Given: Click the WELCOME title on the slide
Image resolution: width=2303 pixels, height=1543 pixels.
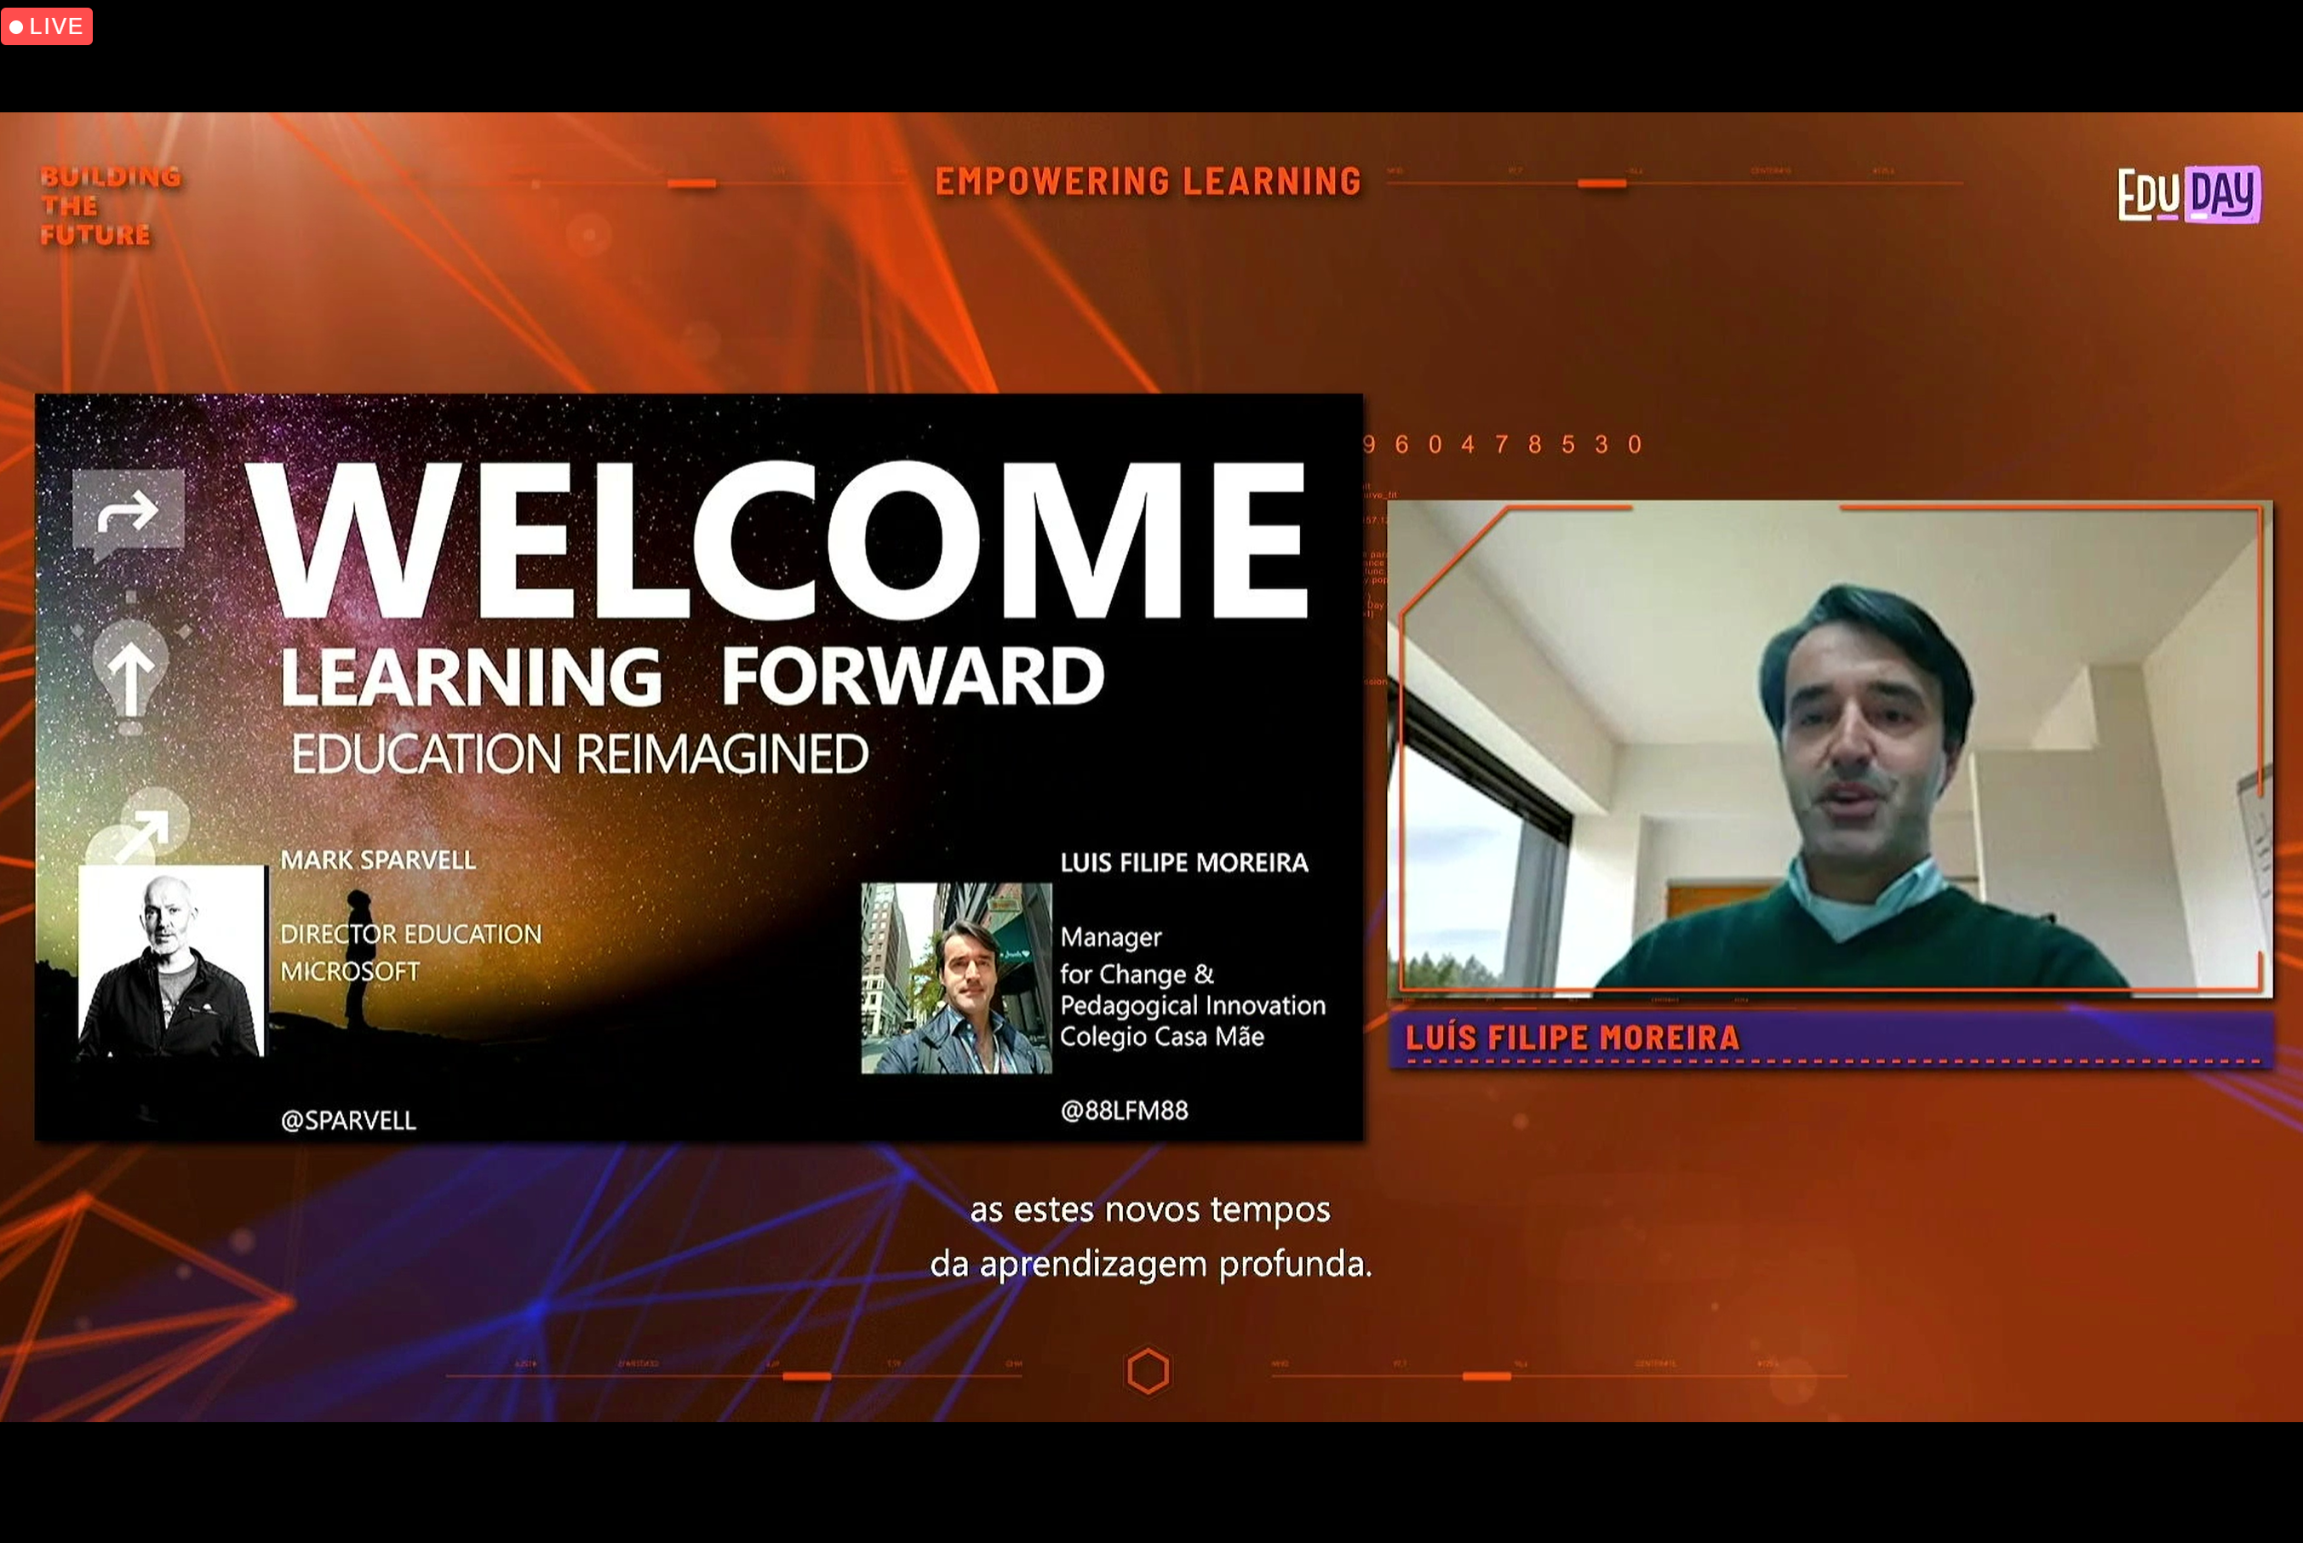Looking at the screenshot, I should pos(777,541).
